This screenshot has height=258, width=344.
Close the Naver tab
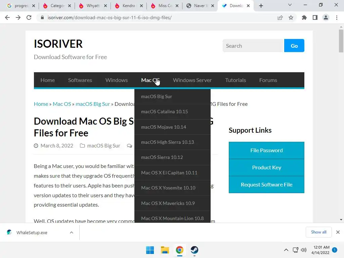click(x=213, y=6)
